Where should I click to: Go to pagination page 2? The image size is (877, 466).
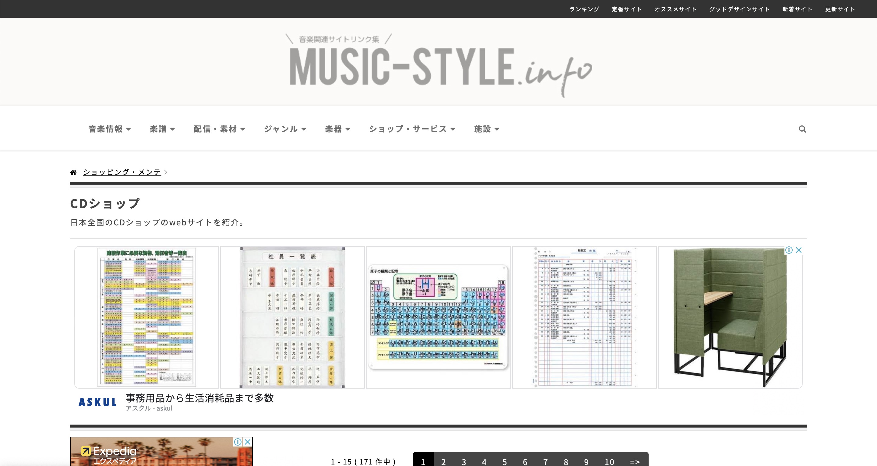(x=443, y=461)
